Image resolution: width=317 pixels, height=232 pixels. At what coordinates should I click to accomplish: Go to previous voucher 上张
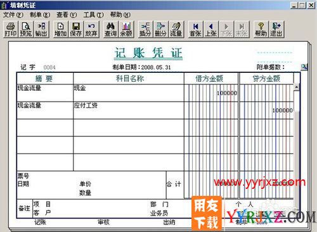tap(211, 29)
